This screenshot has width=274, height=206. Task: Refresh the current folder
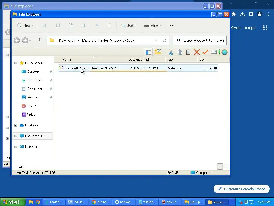165,41
